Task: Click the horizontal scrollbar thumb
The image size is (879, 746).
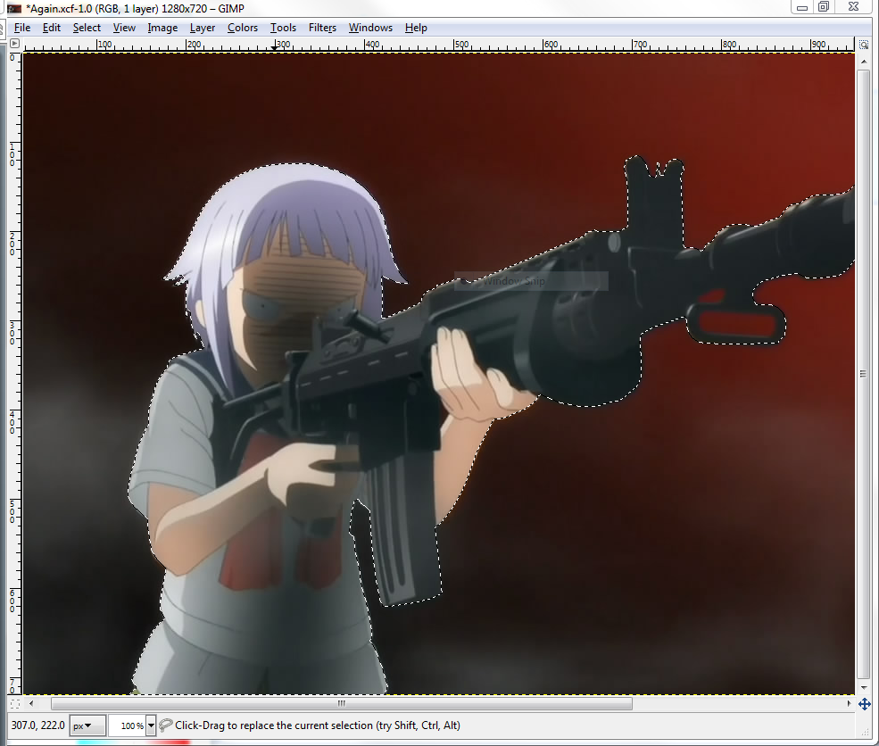Action: click(x=342, y=703)
